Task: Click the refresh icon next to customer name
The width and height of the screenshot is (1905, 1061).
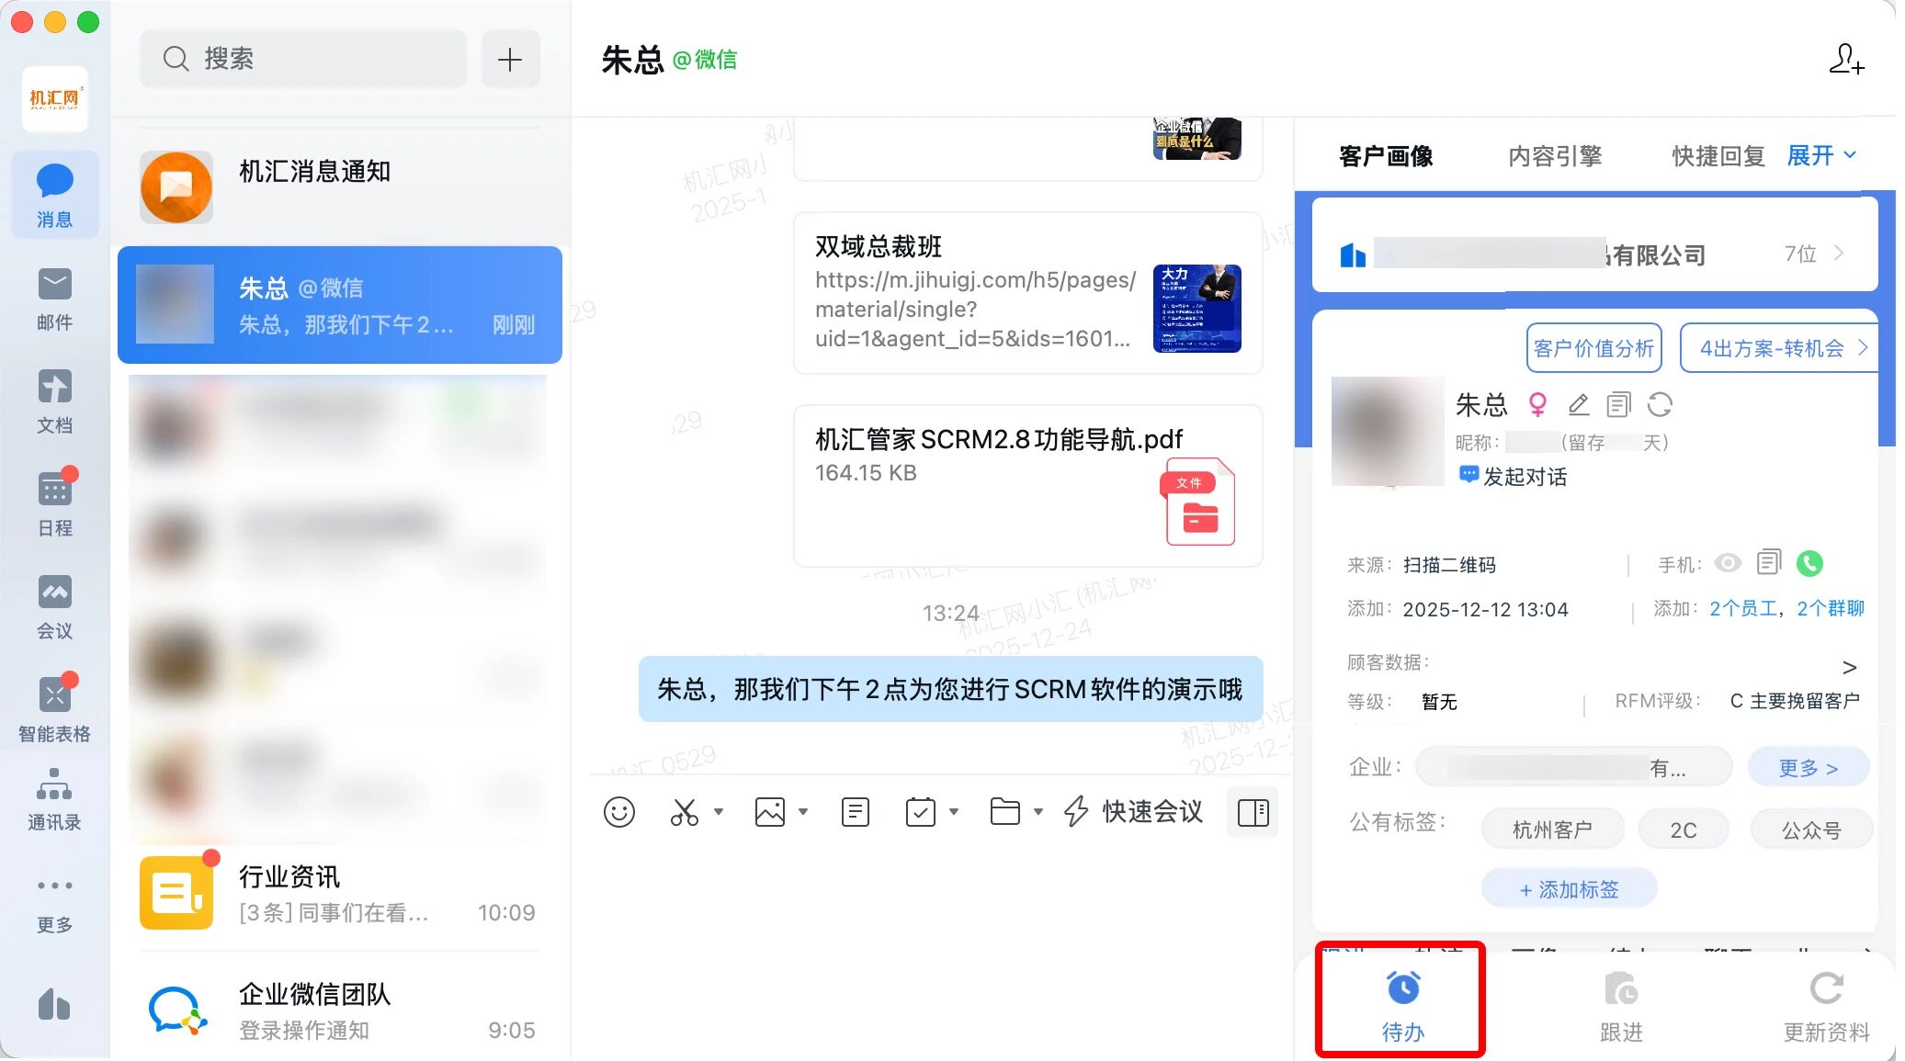Action: (x=1659, y=404)
